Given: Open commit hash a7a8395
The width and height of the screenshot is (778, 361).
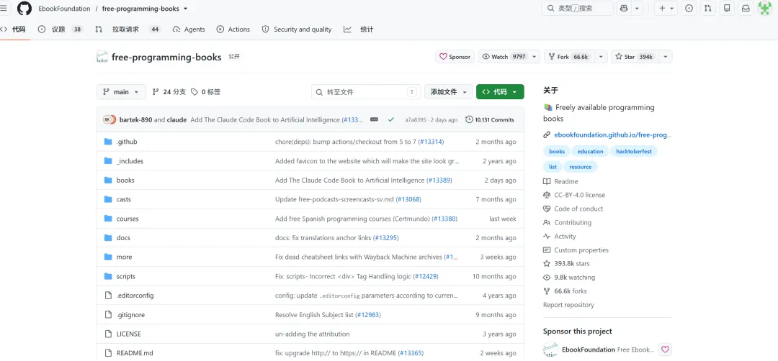Looking at the screenshot, I should (x=416, y=120).
